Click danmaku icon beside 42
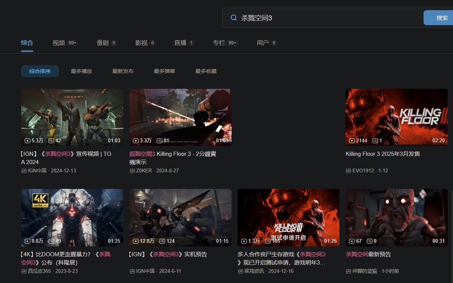 [51, 141]
